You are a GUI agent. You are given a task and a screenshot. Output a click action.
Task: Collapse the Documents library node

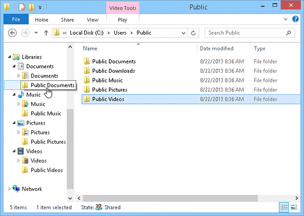click(x=14, y=67)
